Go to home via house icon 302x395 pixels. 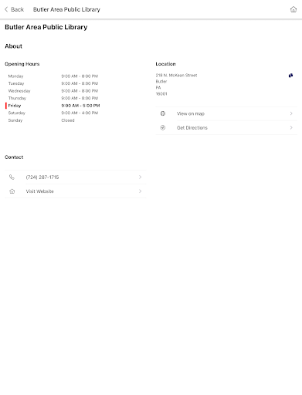coord(294,9)
